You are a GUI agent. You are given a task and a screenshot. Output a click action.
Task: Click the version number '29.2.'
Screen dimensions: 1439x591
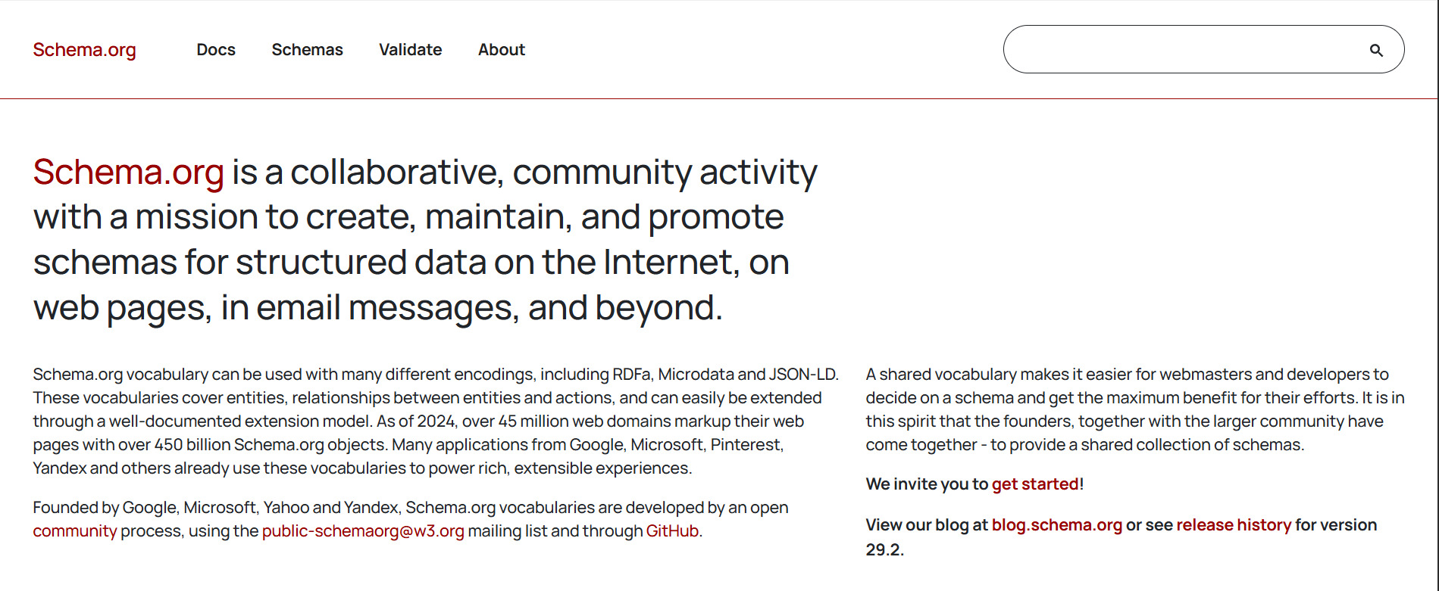point(885,550)
